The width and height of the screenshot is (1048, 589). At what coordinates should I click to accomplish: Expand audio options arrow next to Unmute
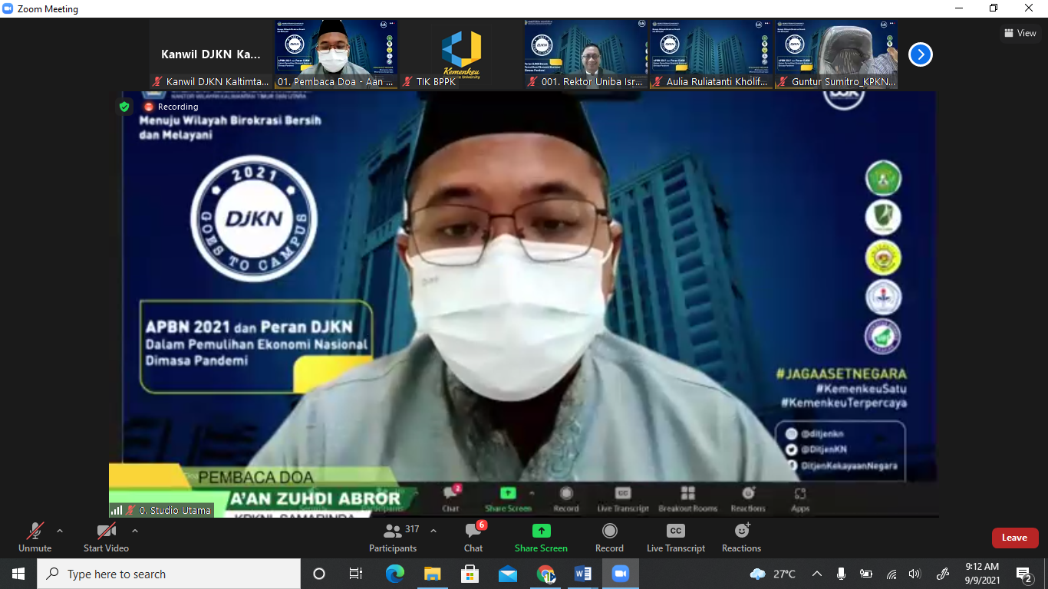[60, 531]
